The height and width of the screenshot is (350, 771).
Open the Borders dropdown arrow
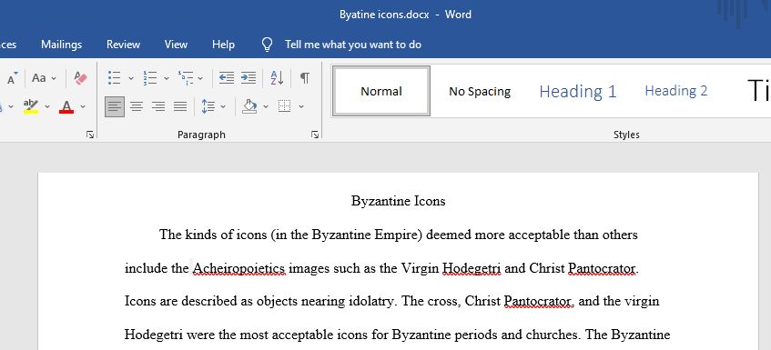click(301, 106)
